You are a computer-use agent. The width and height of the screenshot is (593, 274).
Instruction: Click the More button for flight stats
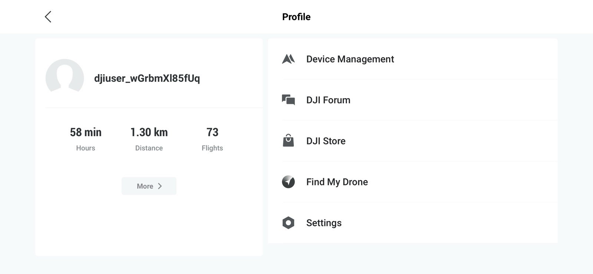[149, 186]
